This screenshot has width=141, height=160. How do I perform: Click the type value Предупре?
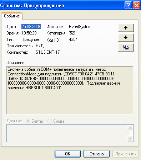pos(30,39)
